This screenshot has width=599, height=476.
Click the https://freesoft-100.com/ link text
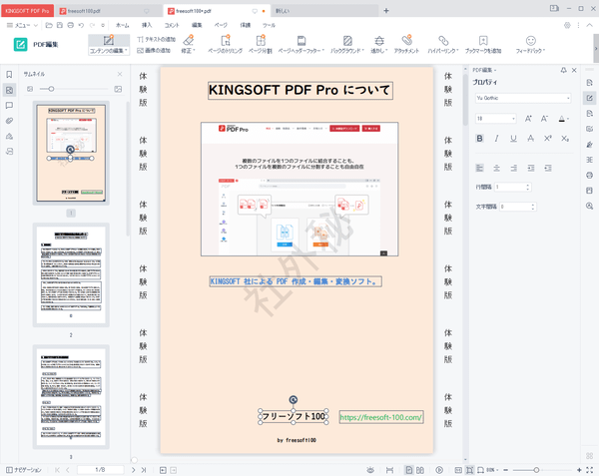tap(381, 417)
